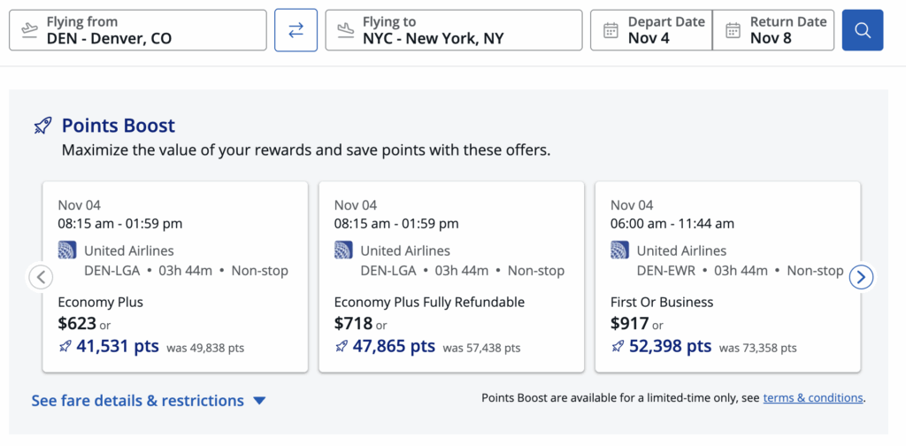Select the $623 Economy Plus offer
This screenshot has width=906, height=446.
175,276
